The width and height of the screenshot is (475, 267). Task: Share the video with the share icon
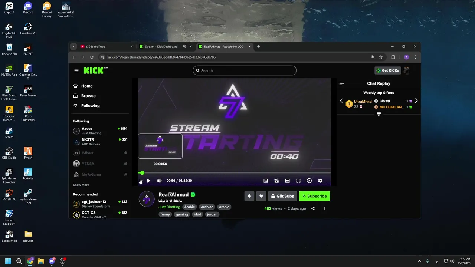click(x=313, y=208)
